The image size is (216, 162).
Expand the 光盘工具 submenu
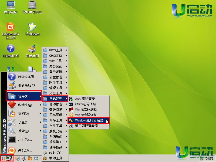(55, 93)
